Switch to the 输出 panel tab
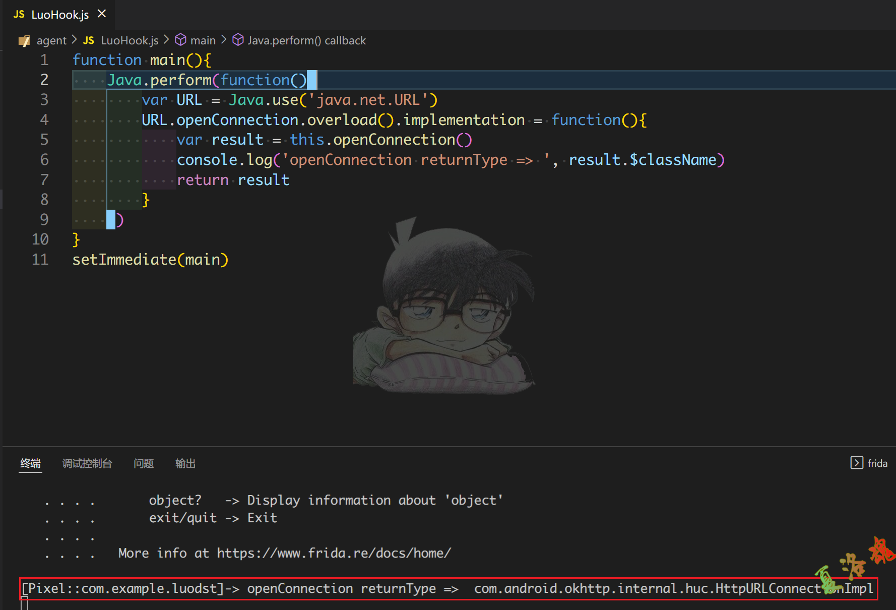 tap(185, 463)
